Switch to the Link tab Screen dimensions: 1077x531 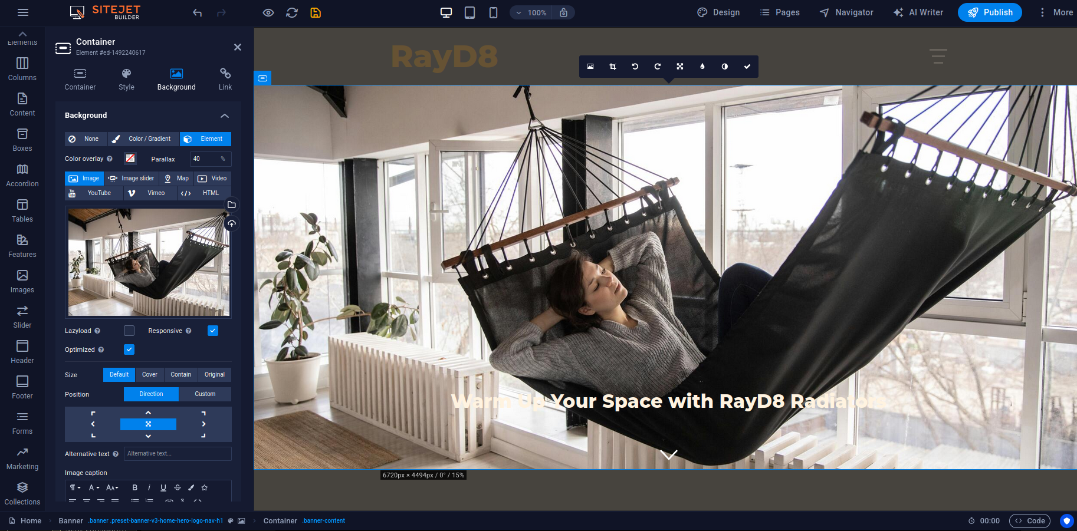click(225, 80)
